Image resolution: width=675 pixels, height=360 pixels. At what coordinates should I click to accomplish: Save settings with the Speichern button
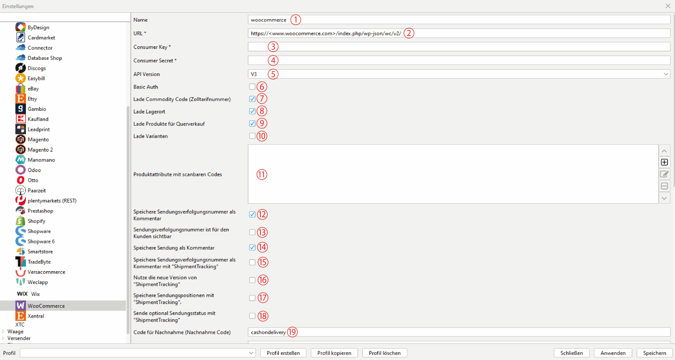654,353
